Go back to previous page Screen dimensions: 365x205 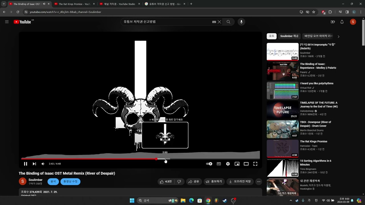[x=4, y=12]
